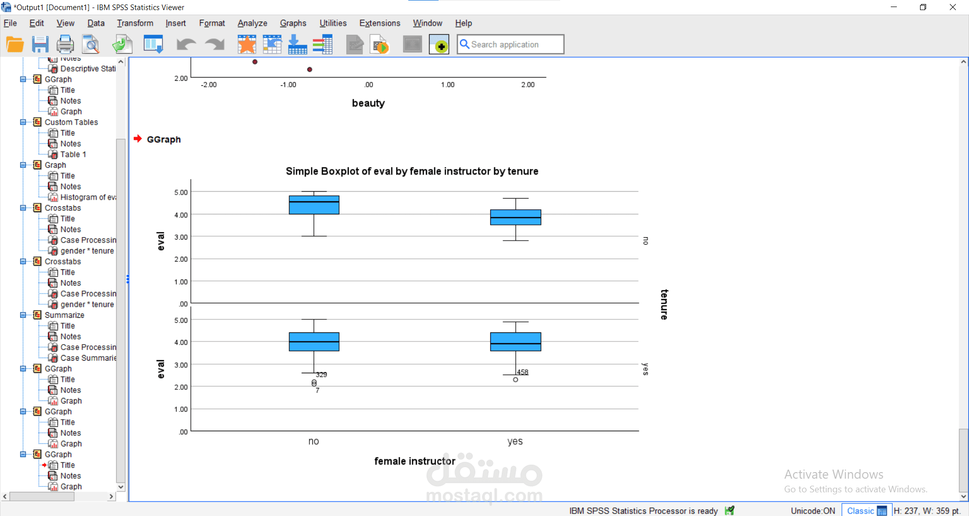969x516 pixels.
Task: Click the Summarize log icon in outline
Action: point(37,315)
